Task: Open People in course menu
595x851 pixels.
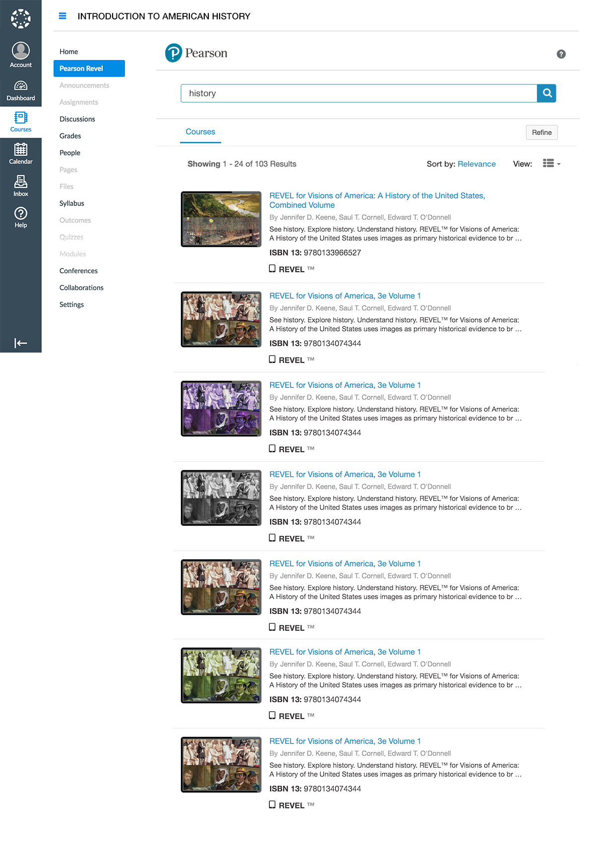Action: coord(70,153)
